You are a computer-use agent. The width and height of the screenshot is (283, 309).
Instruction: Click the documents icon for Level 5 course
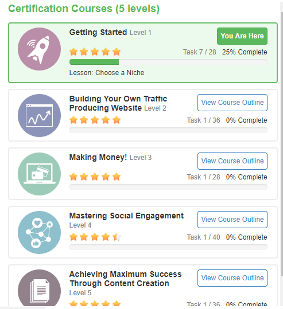[39, 288]
